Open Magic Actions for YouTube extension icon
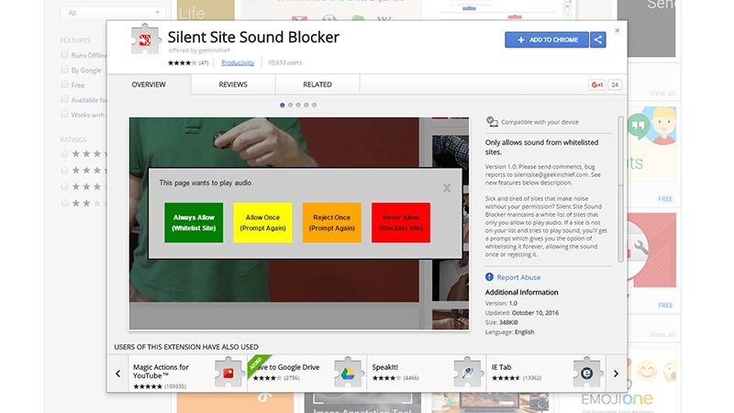 click(x=228, y=373)
